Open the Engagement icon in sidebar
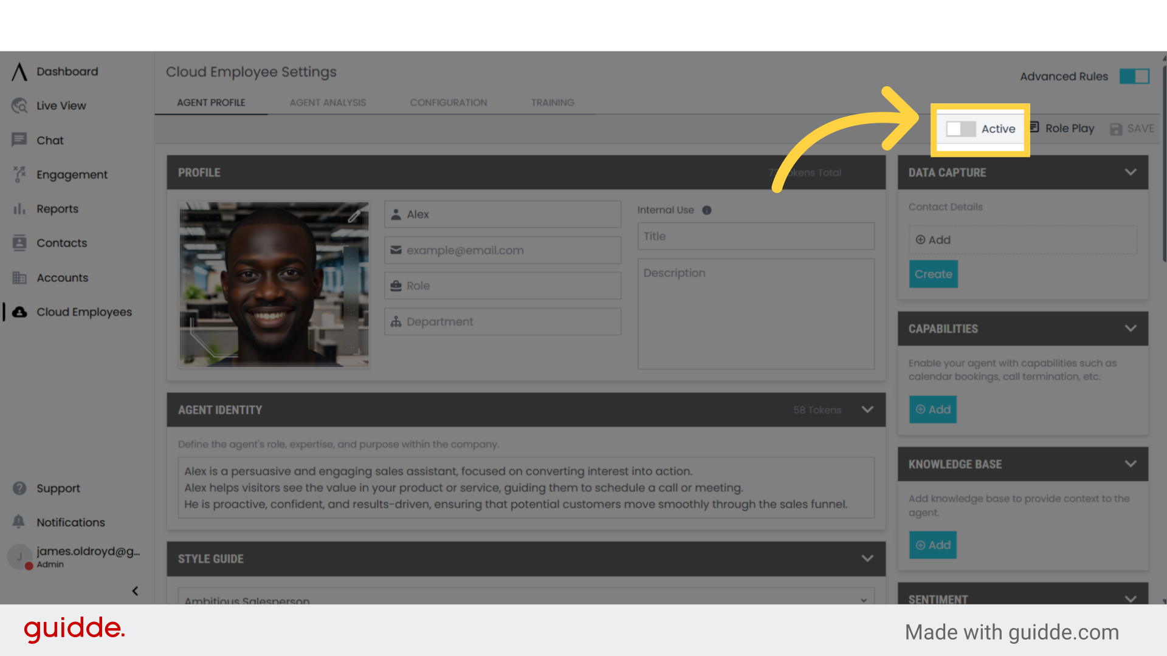The width and height of the screenshot is (1167, 656). tap(19, 174)
